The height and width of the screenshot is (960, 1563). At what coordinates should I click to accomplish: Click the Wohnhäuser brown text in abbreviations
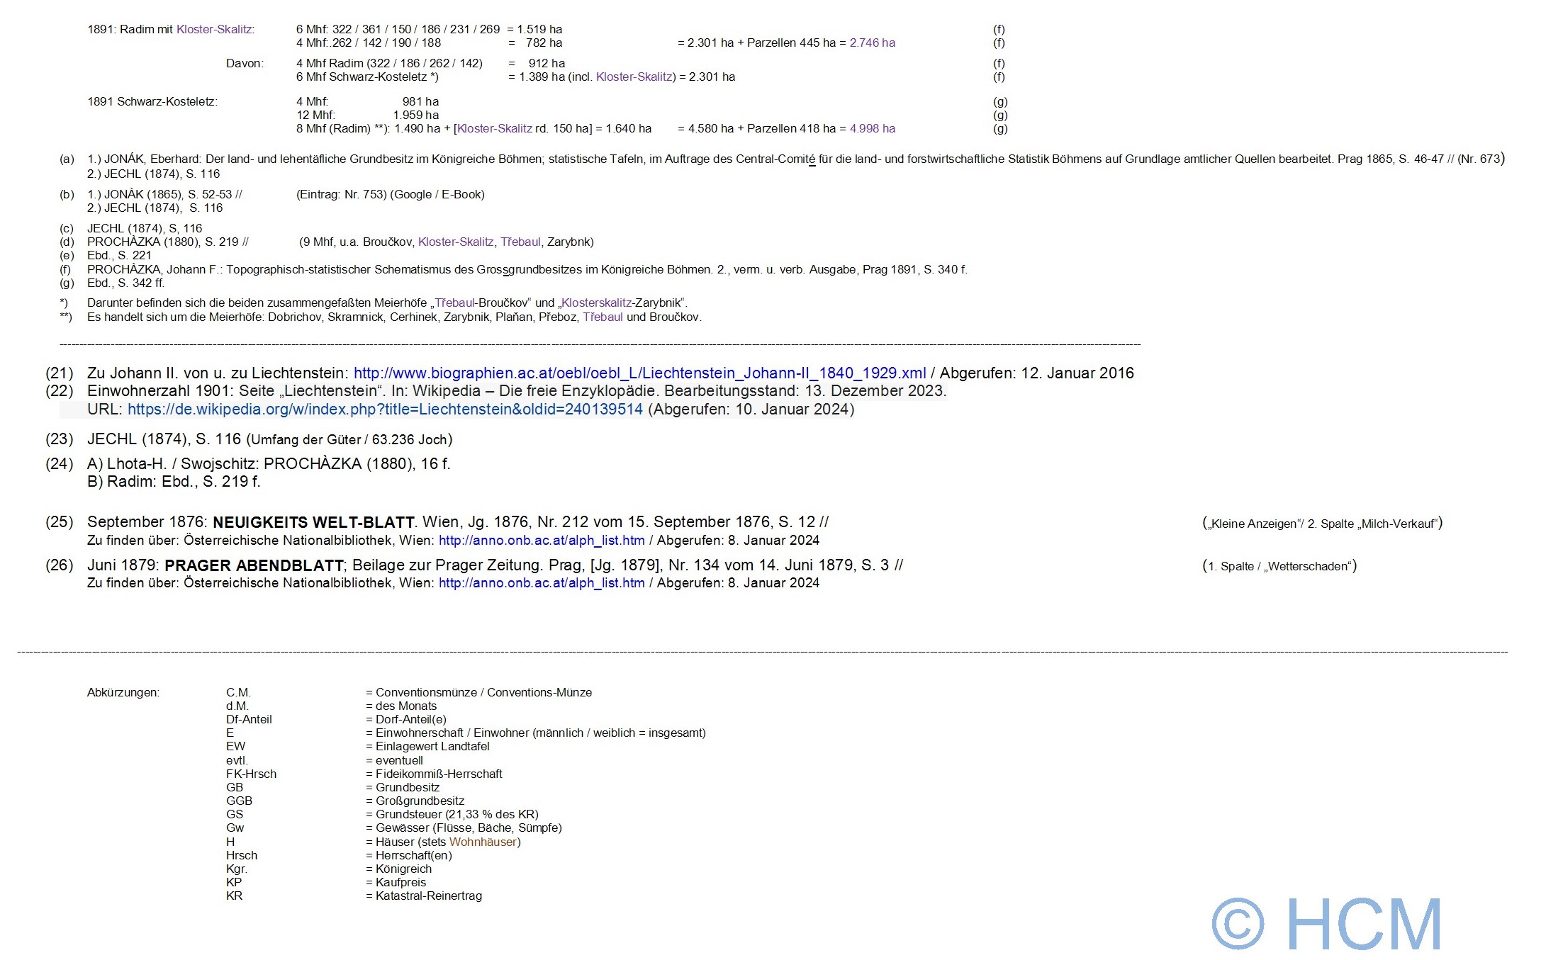[x=483, y=842]
